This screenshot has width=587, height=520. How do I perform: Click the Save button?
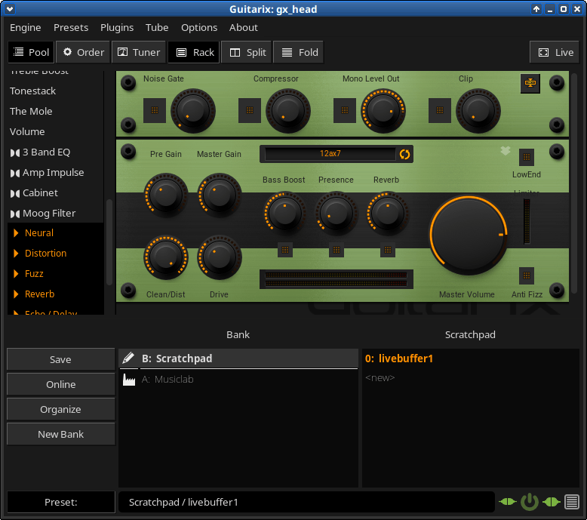[x=60, y=359]
